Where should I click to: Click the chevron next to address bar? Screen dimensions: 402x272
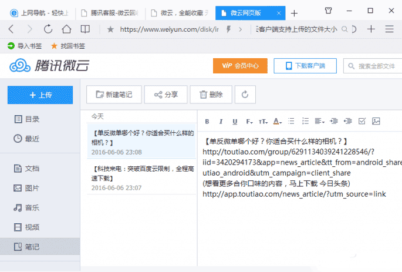[x=240, y=29]
